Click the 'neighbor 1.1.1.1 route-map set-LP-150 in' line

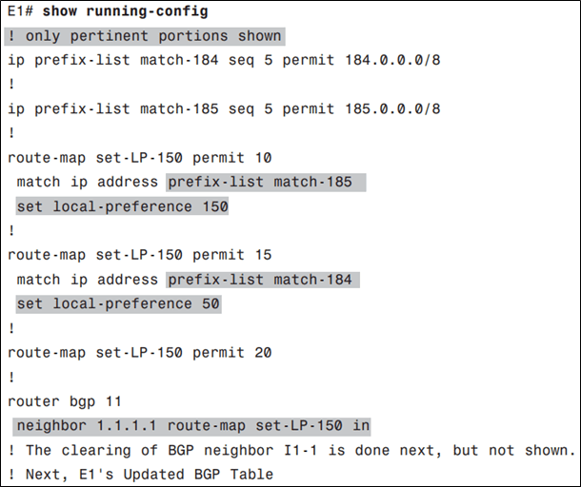192,426
